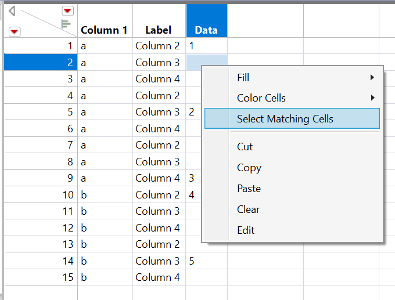The width and height of the screenshot is (395, 300).
Task: Select the Data column header
Action: [206, 30]
